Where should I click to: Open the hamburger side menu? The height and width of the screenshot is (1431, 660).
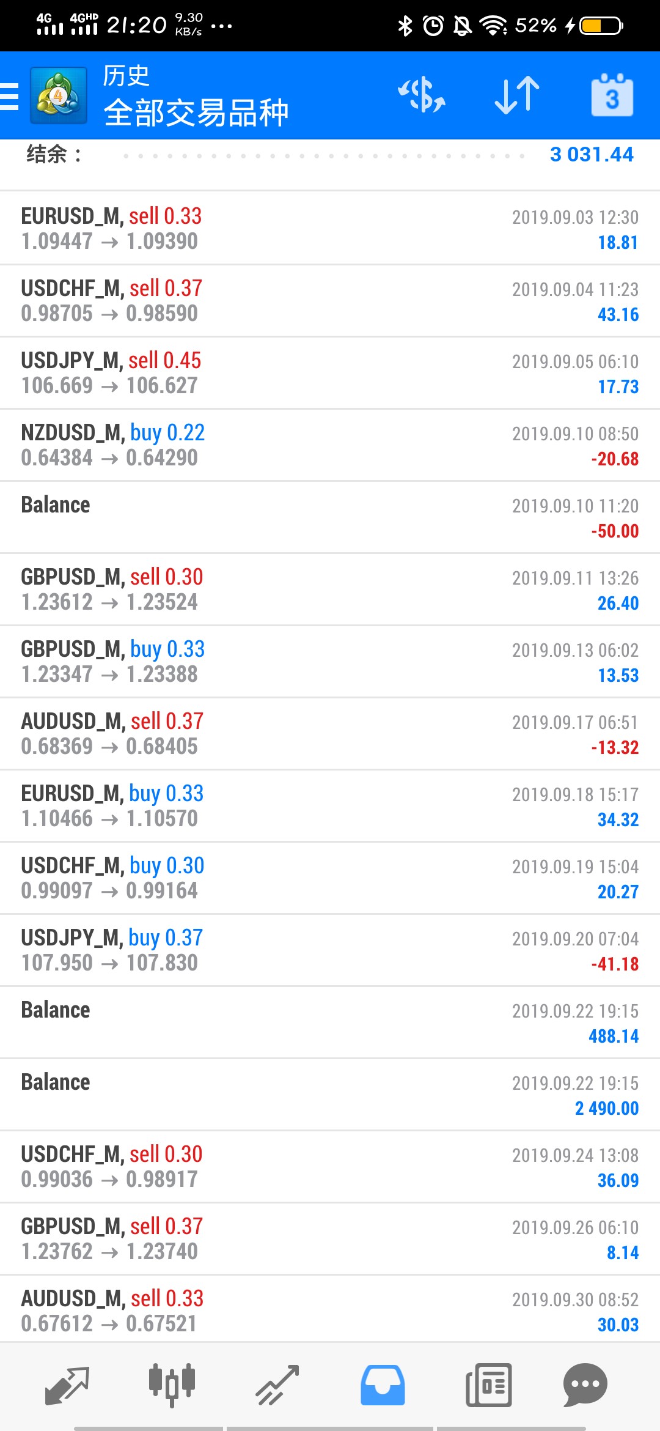[9, 96]
